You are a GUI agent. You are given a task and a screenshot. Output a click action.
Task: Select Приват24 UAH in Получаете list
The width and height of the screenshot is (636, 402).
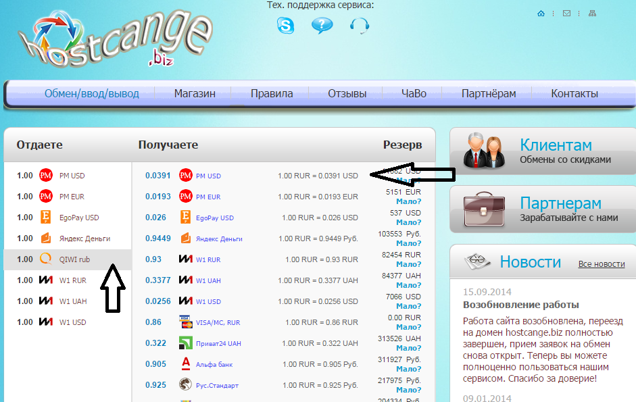(218, 344)
